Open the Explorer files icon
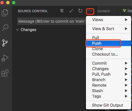Image resolution: width=132 pixels, height=111 pixels. pyautogui.click(x=5, y=13)
